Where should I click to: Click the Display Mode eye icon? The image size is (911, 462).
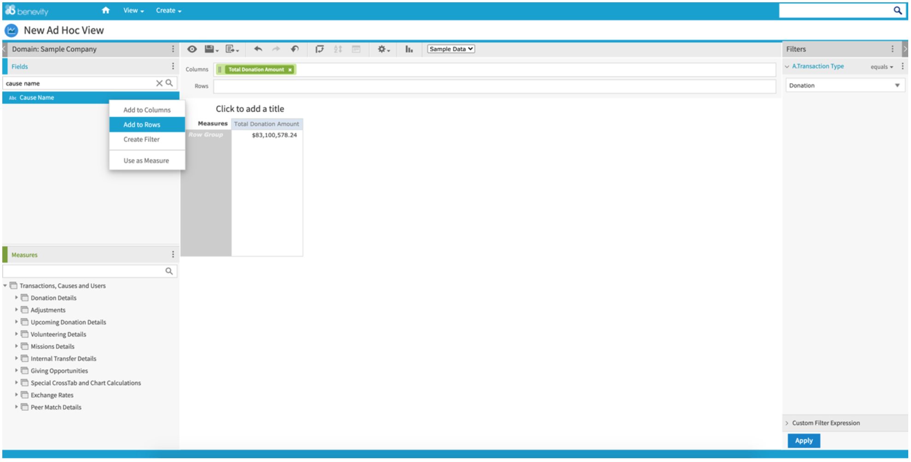[x=192, y=49]
